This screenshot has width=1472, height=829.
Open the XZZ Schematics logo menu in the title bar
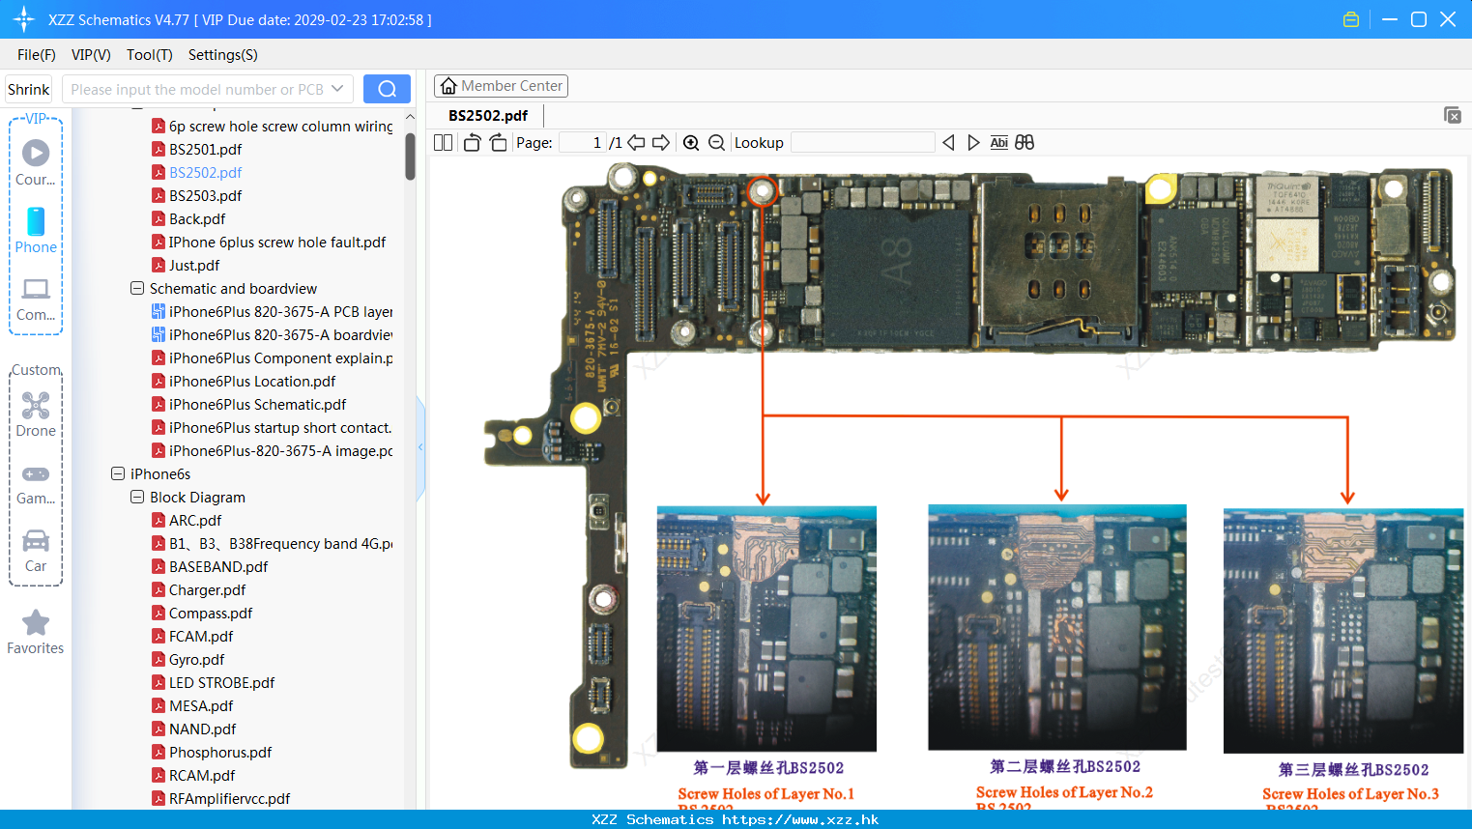(24, 19)
